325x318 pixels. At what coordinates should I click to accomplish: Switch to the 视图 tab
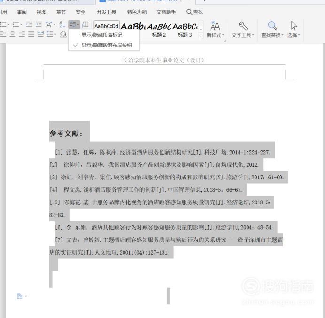coord(41,12)
